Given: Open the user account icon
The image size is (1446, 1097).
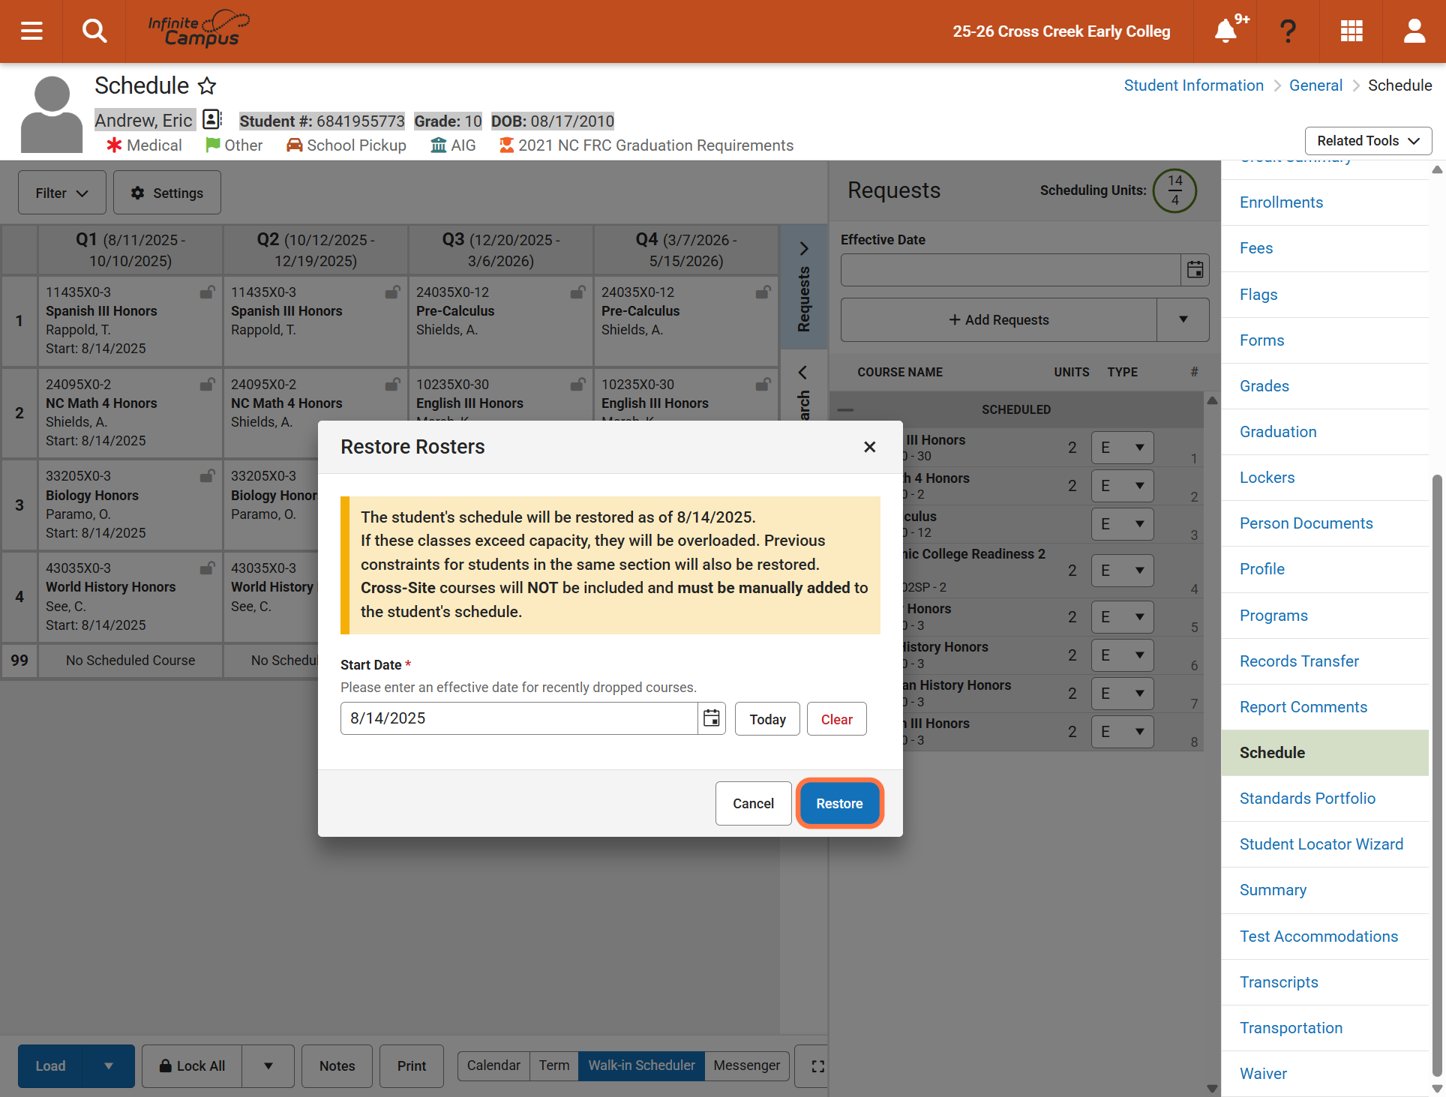Looking at the screenshot, I should tap(1414, 31).
